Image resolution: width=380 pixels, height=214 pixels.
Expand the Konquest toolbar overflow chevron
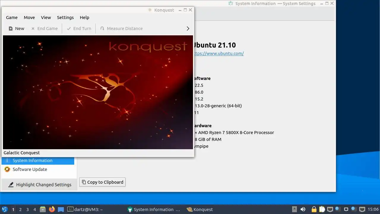point(188,29)
